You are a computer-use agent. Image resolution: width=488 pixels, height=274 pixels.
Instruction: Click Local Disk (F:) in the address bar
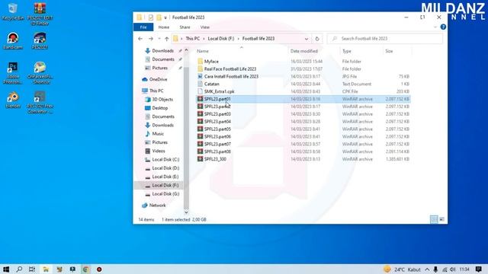221,39
